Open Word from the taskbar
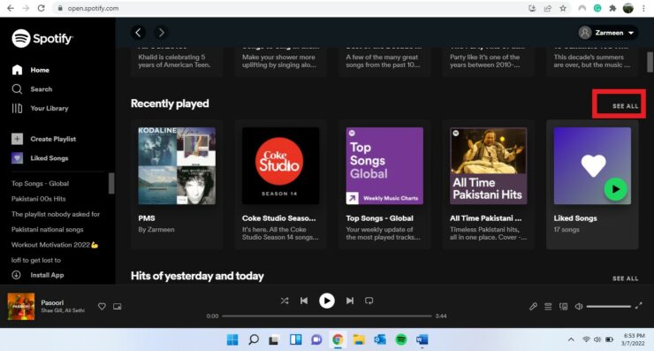This screenshot has height=351, width=654. click(x=422, y=340)
